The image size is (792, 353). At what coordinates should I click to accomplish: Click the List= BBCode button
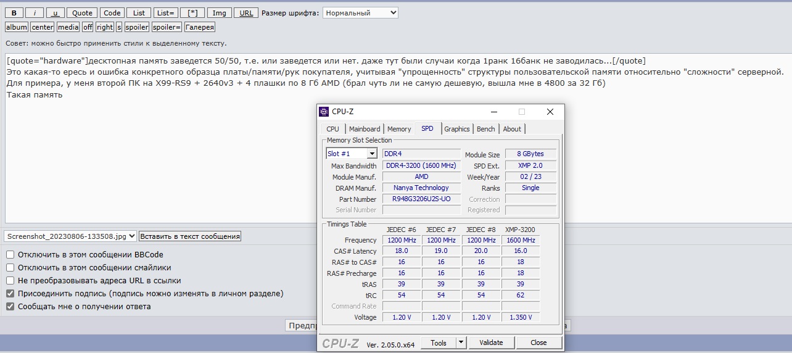(x=165, y=13)
